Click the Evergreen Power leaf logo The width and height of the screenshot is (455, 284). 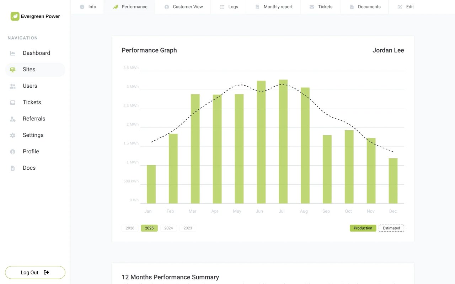click(x=15, y=16)
